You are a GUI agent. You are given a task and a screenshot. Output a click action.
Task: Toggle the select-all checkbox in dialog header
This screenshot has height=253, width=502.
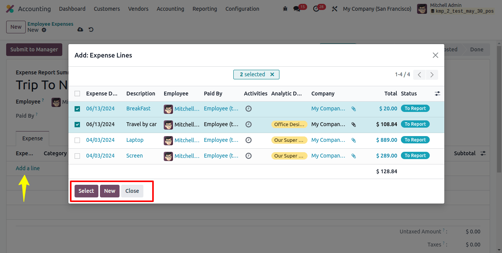77,94
